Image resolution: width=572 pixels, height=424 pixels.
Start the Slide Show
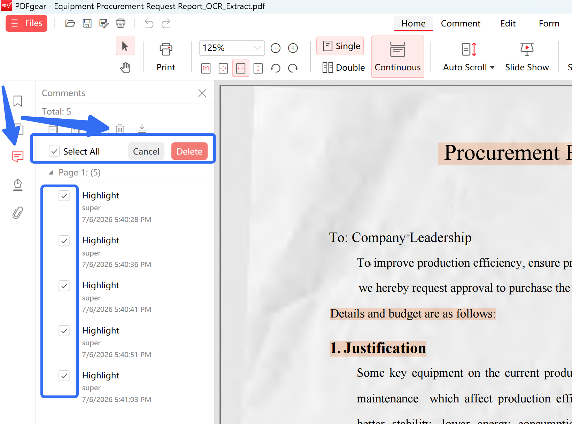(527, 57)
